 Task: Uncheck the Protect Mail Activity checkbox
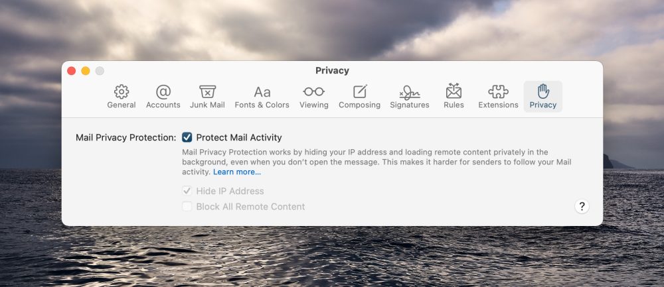187,137
